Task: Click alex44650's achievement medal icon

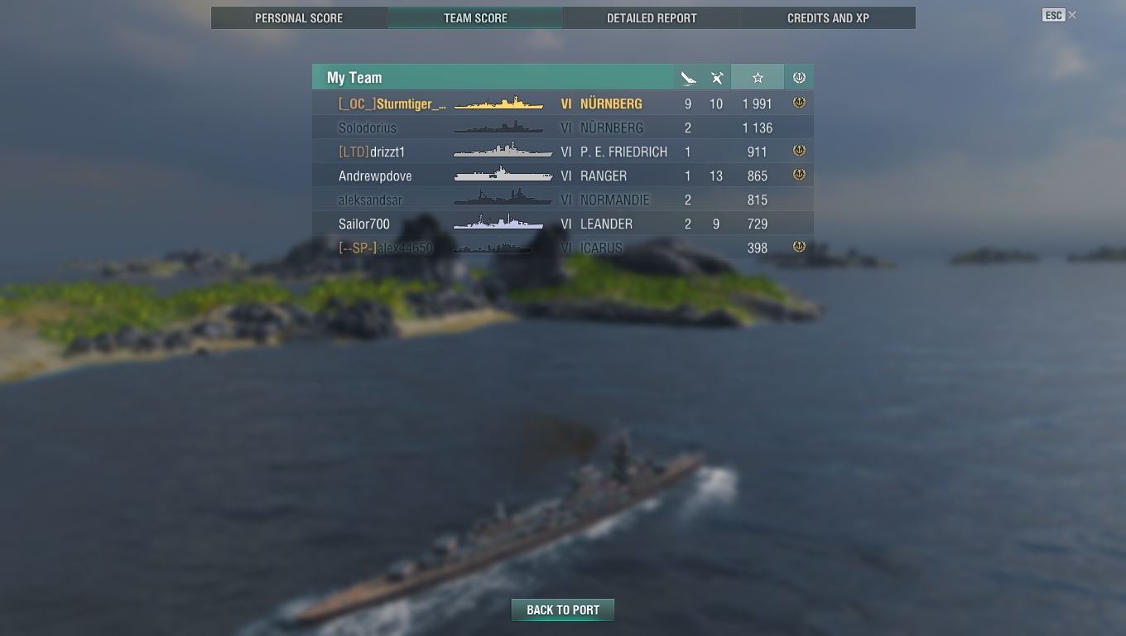Action: click(x=799, y=247)
